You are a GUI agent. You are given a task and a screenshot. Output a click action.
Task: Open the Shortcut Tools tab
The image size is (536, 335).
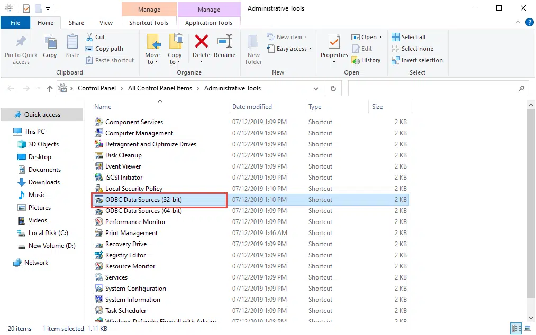pos(149,23)
